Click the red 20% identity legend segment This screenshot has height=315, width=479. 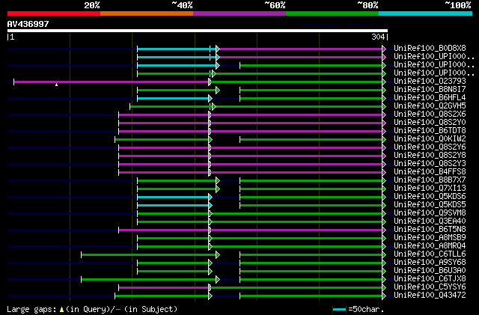pyautogui.click(x=54, y=13)
